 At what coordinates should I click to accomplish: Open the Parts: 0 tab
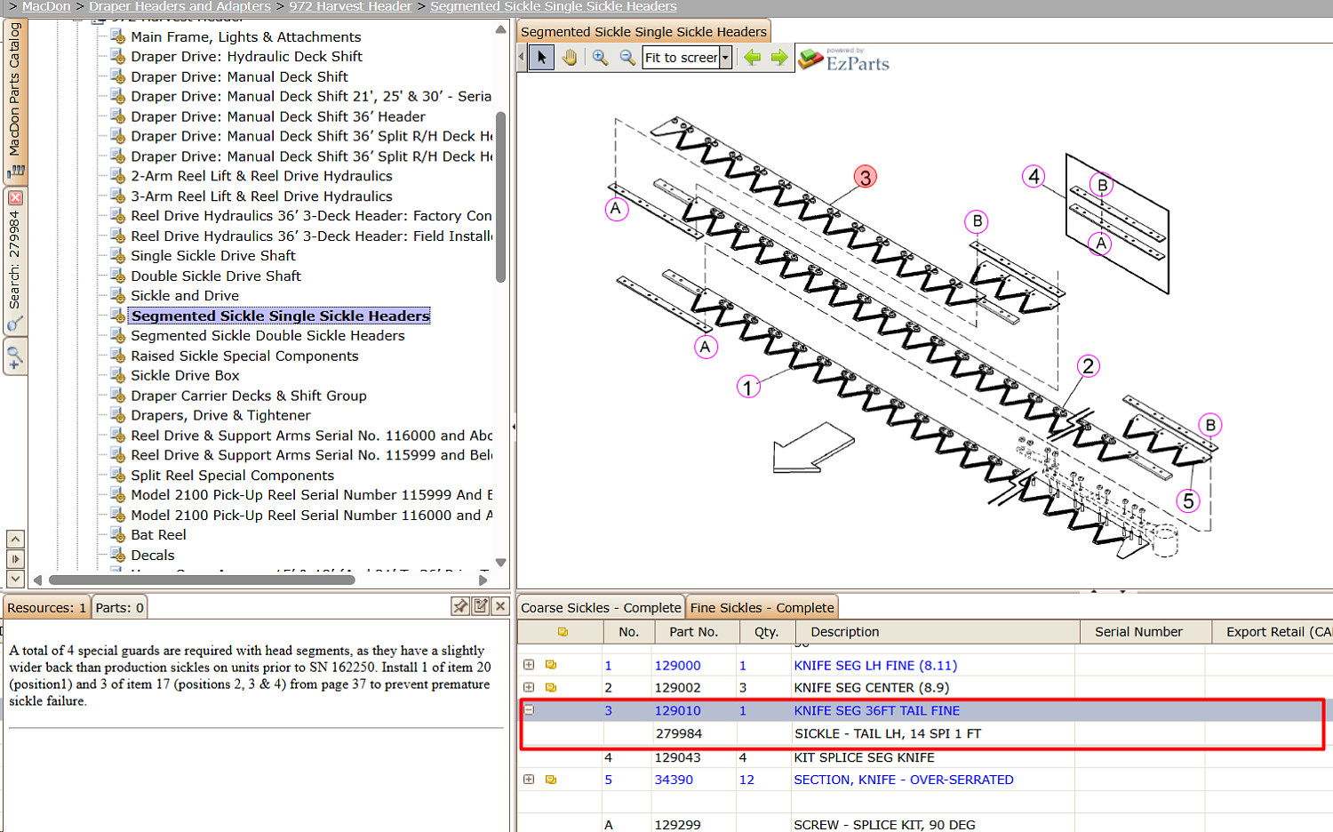point(119,608)
